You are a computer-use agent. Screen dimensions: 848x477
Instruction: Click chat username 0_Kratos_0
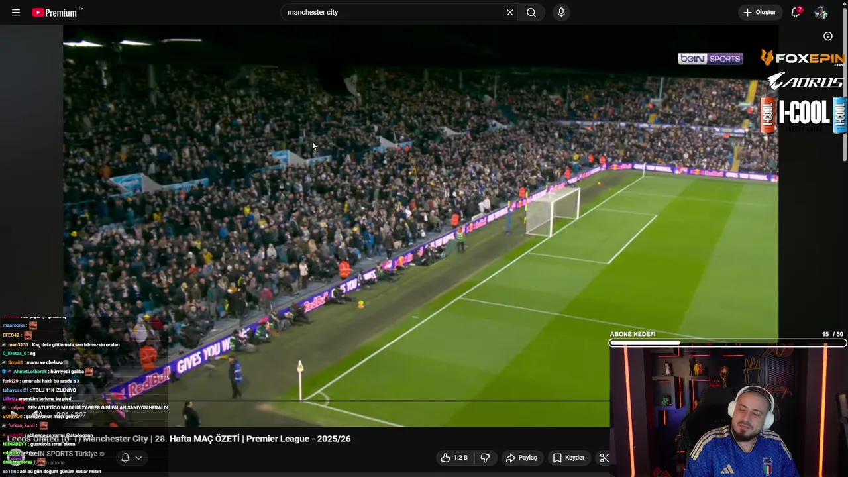(15, 353)
